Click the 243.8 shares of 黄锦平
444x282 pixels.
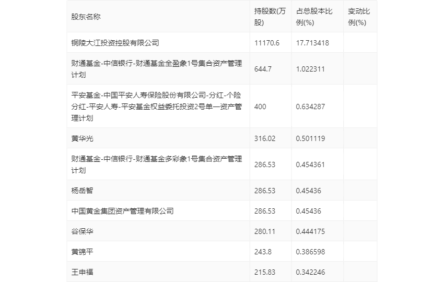(x=263, y=252)
